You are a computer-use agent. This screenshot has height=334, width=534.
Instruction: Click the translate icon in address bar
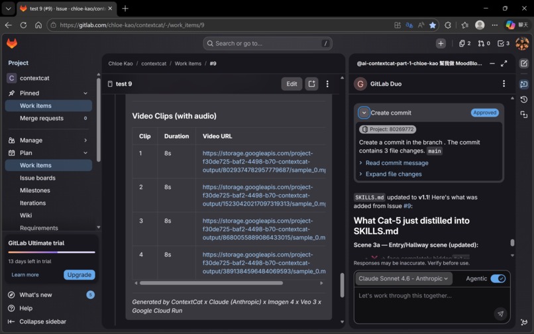pos(409,25)
